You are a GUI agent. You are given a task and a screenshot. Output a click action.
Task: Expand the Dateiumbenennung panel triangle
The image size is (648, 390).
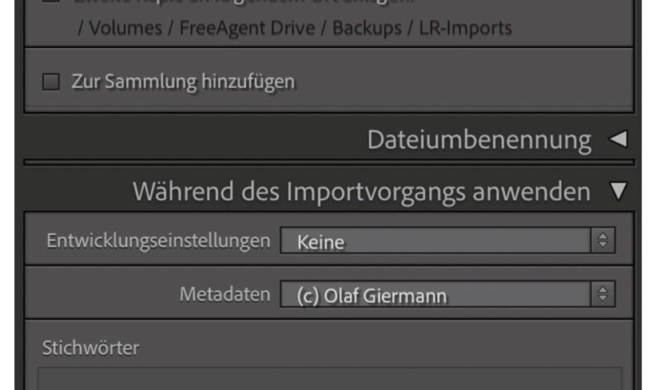pyautogui.click(x=618, y=139)
